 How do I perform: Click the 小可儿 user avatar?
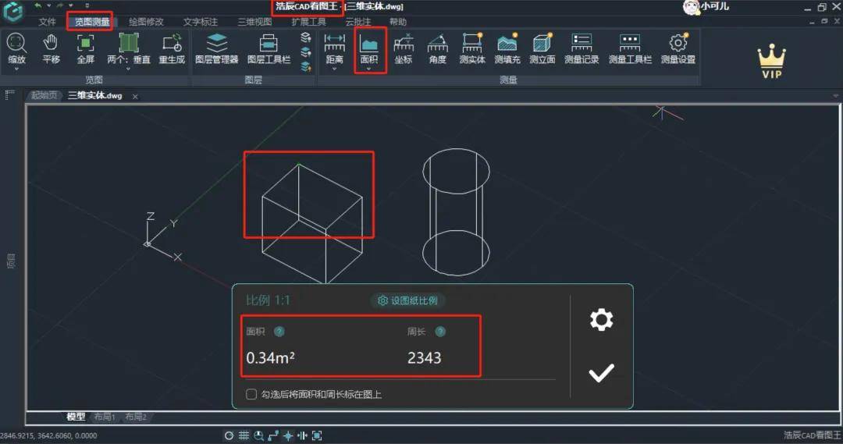click(690, 7)
